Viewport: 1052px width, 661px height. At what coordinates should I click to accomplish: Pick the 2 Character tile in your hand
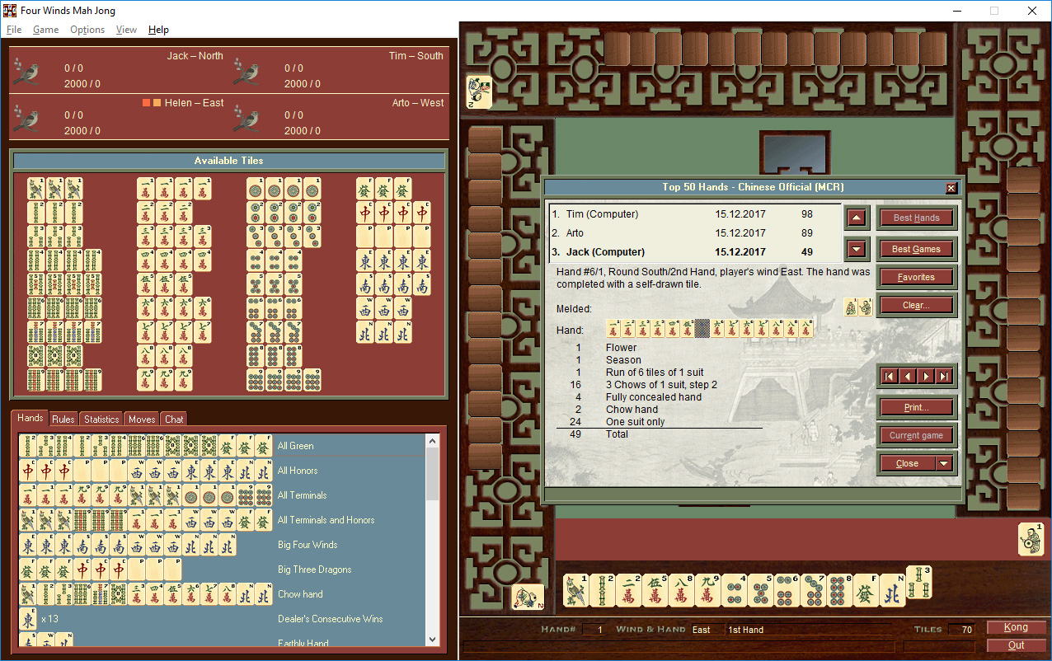628,591
